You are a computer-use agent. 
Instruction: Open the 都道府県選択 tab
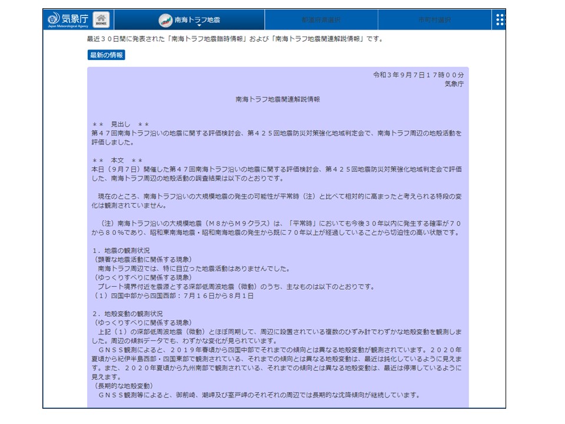coord(321,19)
